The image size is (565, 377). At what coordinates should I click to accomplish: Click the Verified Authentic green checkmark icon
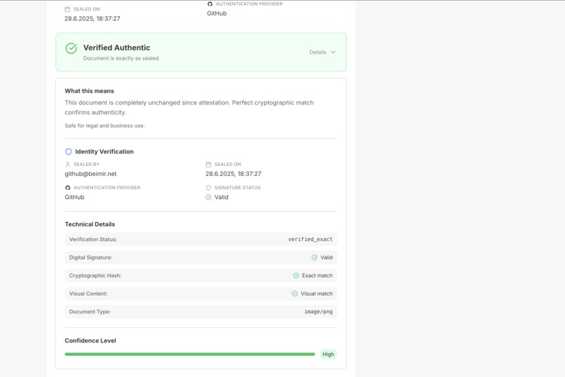pos(72,48)
